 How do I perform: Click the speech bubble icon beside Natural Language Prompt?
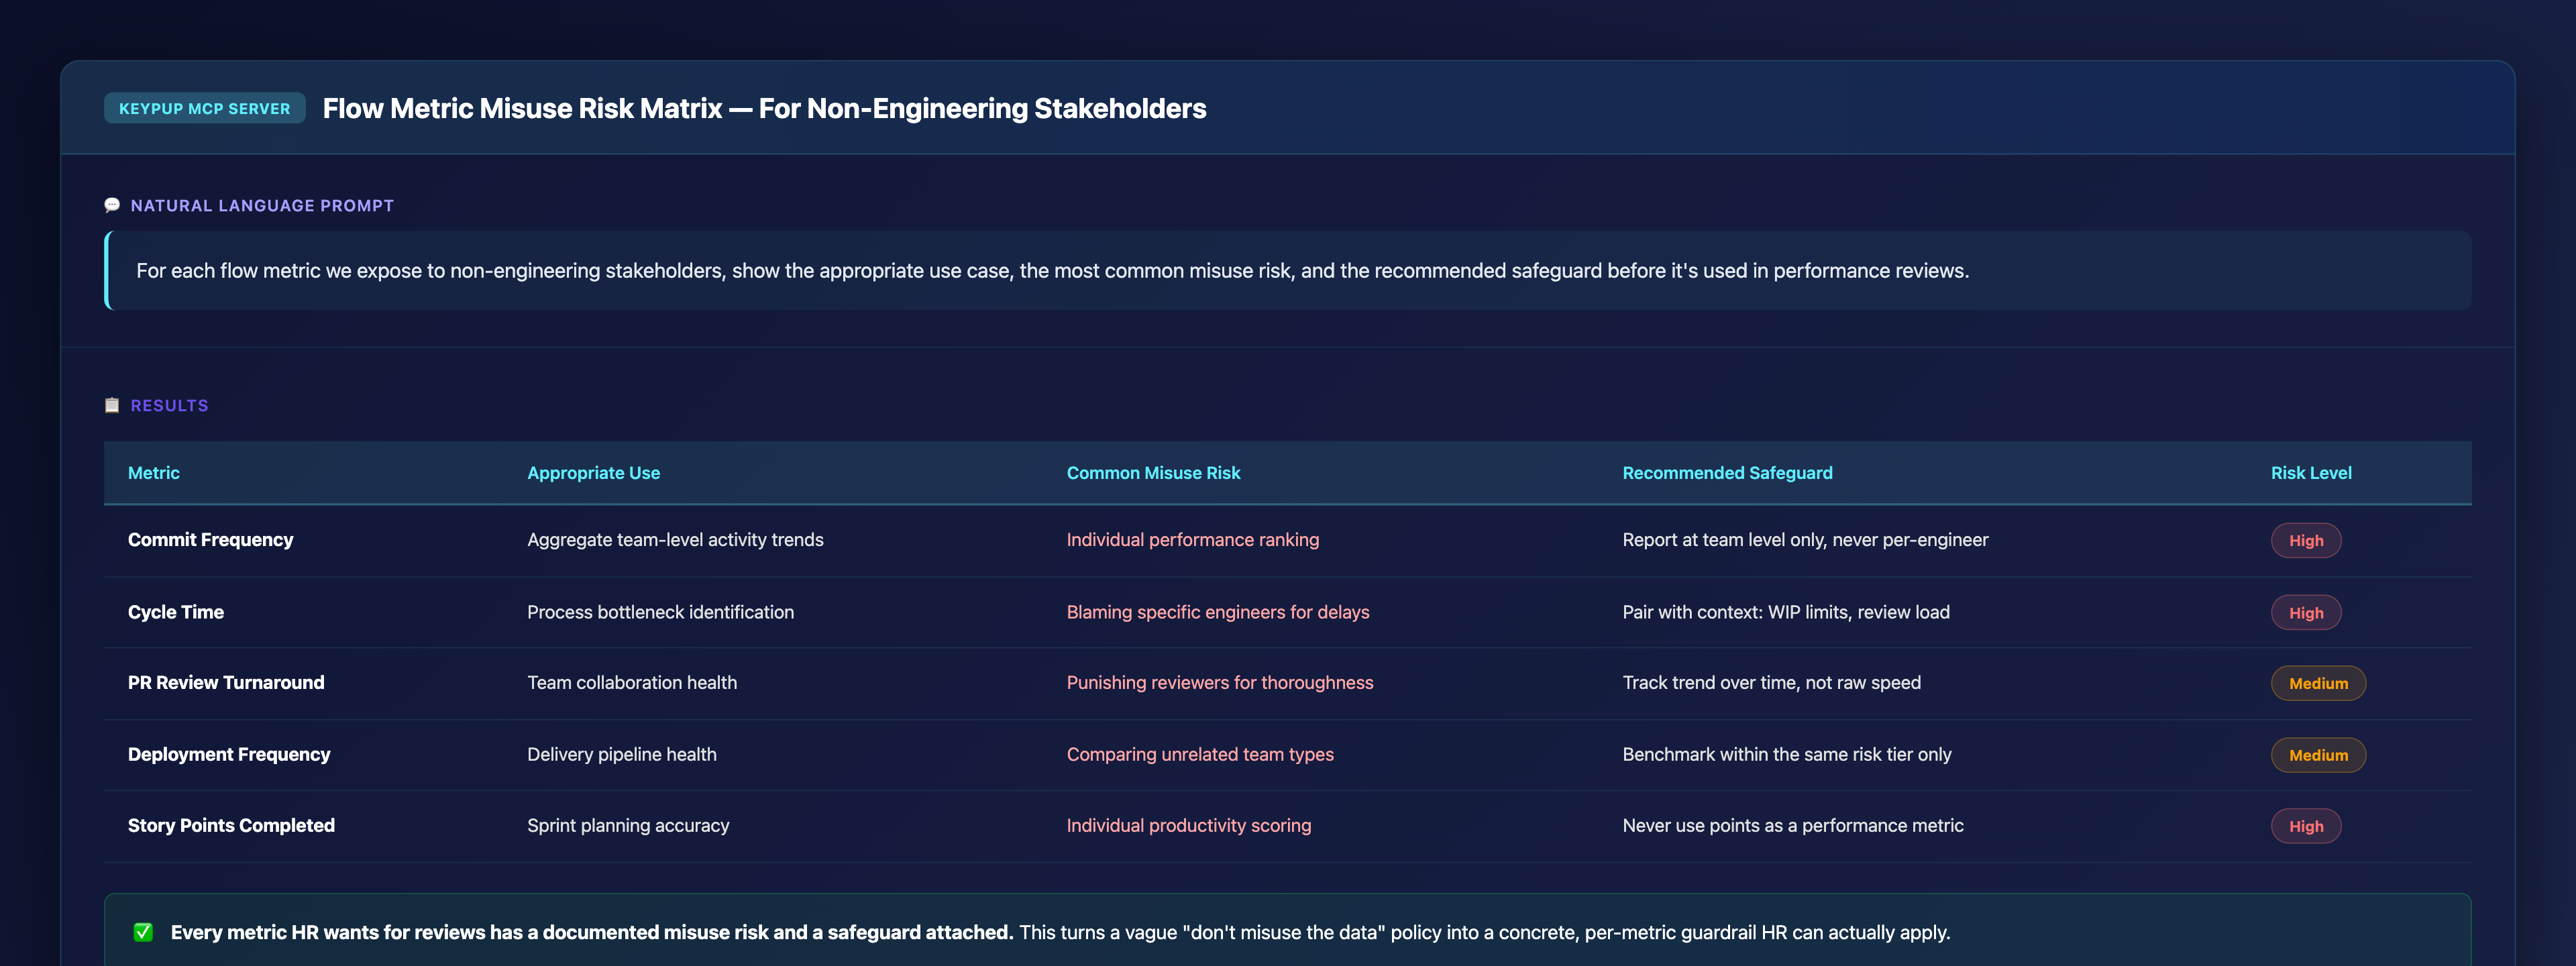point(112,205)
